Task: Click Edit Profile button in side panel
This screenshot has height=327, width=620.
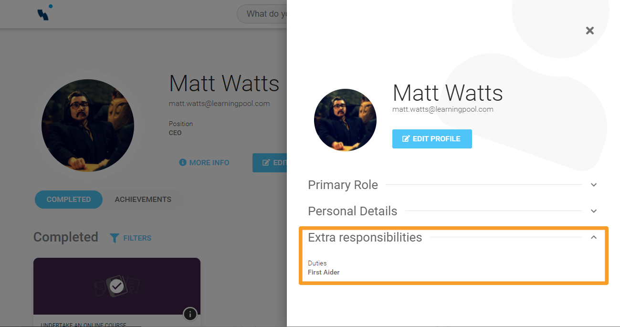Action: [x=432, y=139]
